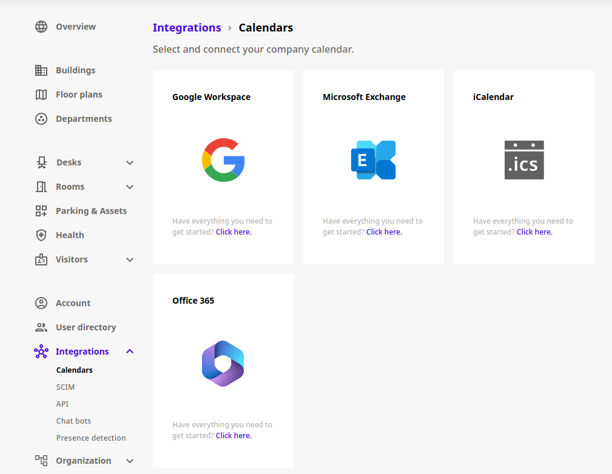Click the Floor plans map icon
Image resolution: width=612 pixels, height=474 pixels.
41,95
